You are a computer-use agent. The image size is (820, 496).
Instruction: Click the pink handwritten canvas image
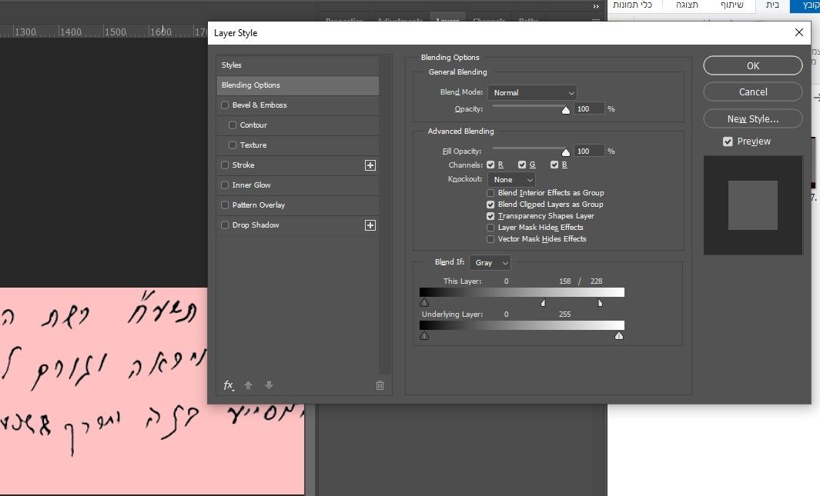pyautogui.click(x=152, y=391)
